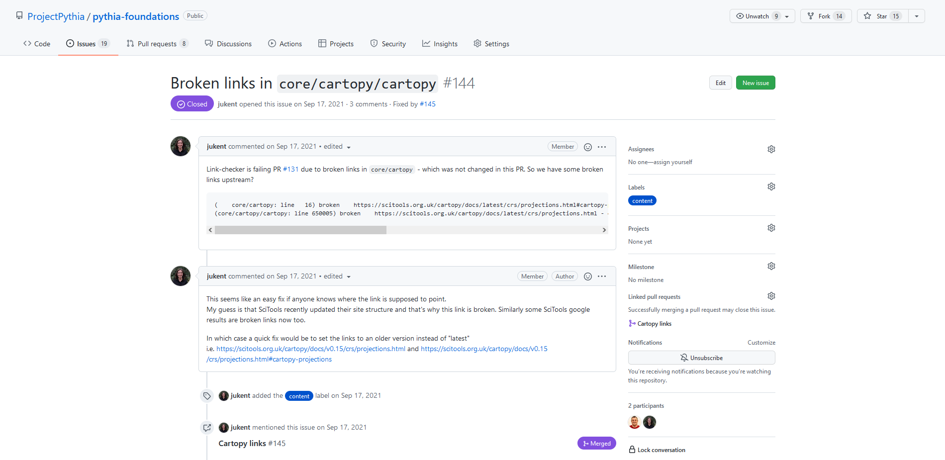
Task: Click the Labels gear icon
Action: (771, 186)
